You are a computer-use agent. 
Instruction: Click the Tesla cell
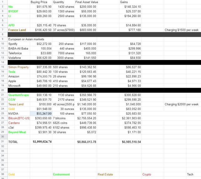[19, 72]
